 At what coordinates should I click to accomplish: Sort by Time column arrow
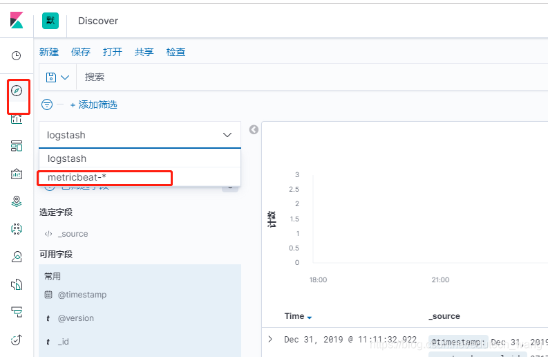click(x=310, y=318)
